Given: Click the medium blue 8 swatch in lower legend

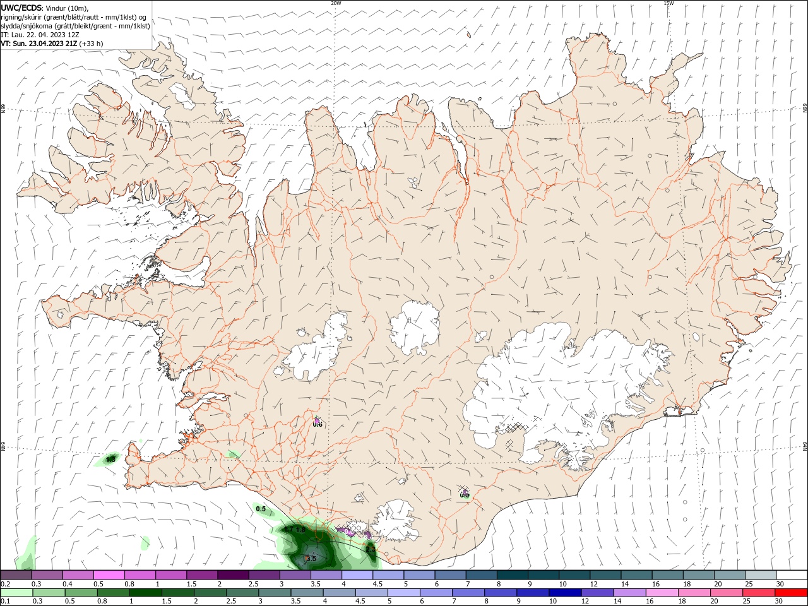Looking at the screenshot, I should pyautogui.click(x=501, y=593).
